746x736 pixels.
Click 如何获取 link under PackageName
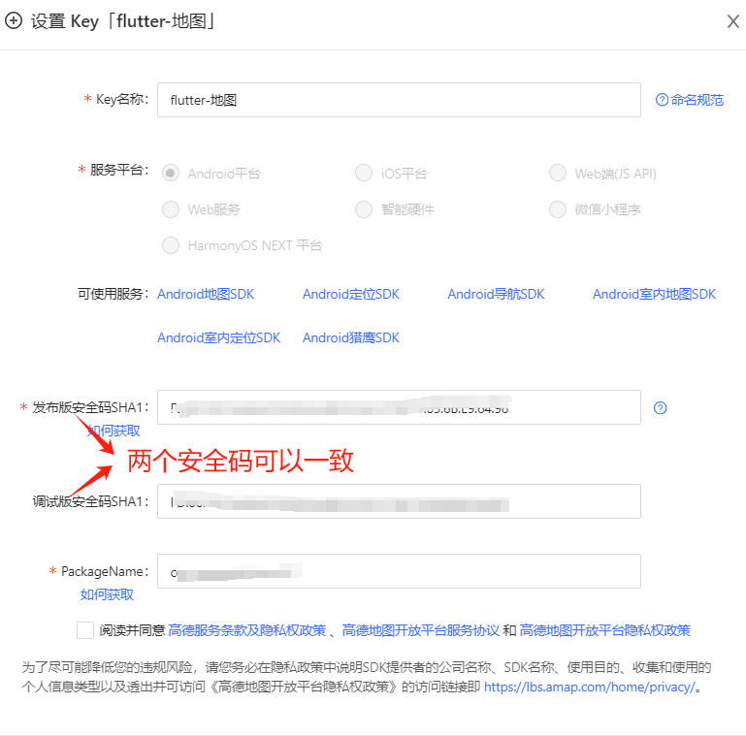[107, 594]
